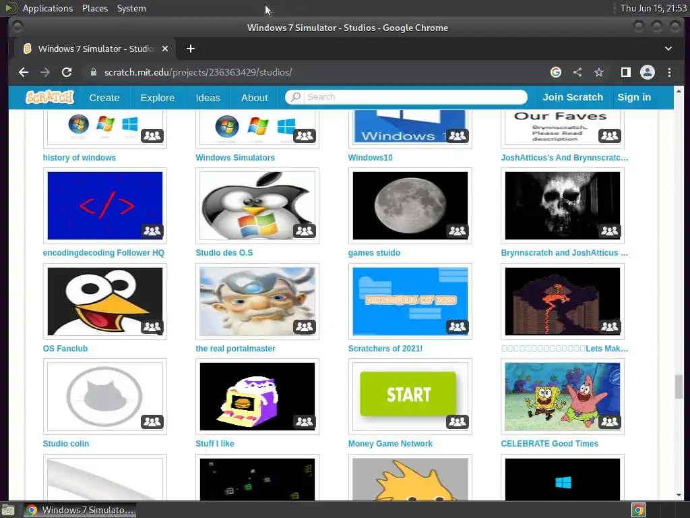Open the Explore menu item
The image size is (690, 518).
[x=158, y=97]
